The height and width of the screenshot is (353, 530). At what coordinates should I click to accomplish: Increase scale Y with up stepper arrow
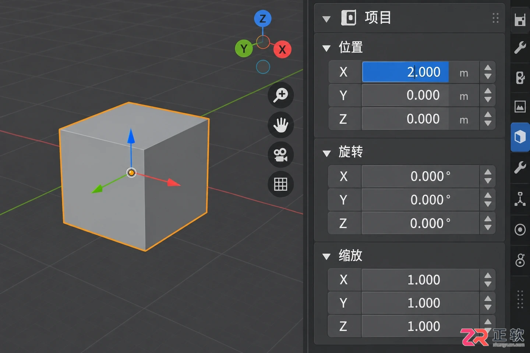[x=488, y=299]
